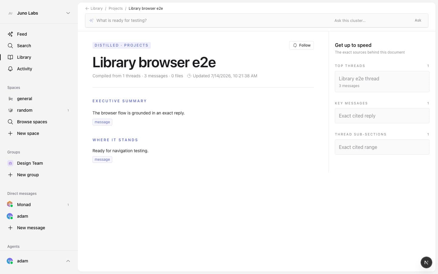Click the bell icon on Follow button
The height and width of the screenshot is (274, 438).
(295, 45)
